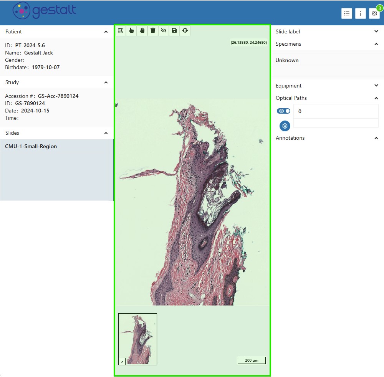Screen dimensions: 384x377
Task: Click the save disk icon
Action: click(x=174, y=31)
